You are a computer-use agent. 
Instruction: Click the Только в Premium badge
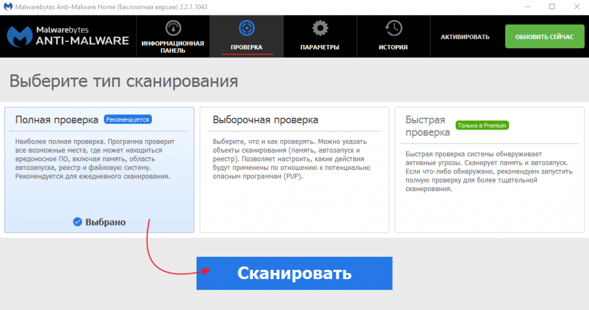pyautogui.click(x=482, y=125)
